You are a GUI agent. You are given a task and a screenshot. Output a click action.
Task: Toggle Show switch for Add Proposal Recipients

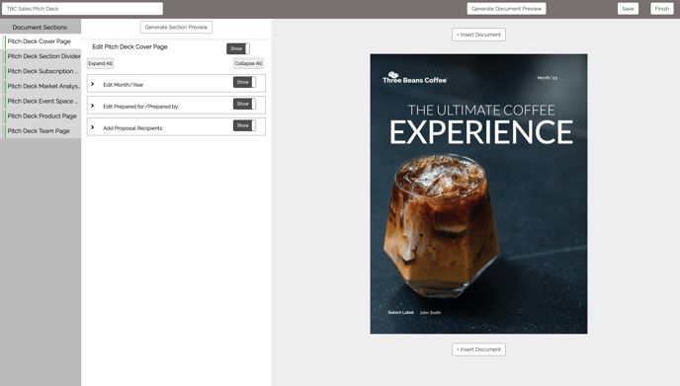click(x=244, y=125)
